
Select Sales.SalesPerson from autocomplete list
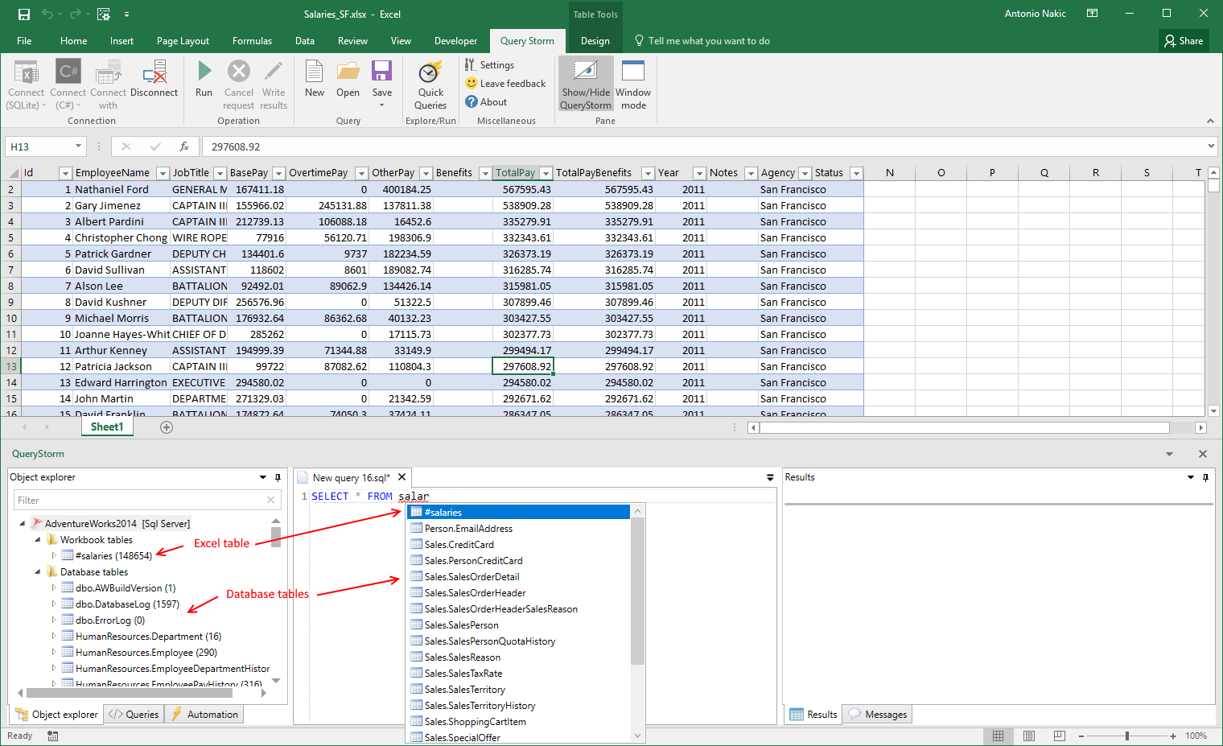(x=462, y=625)
